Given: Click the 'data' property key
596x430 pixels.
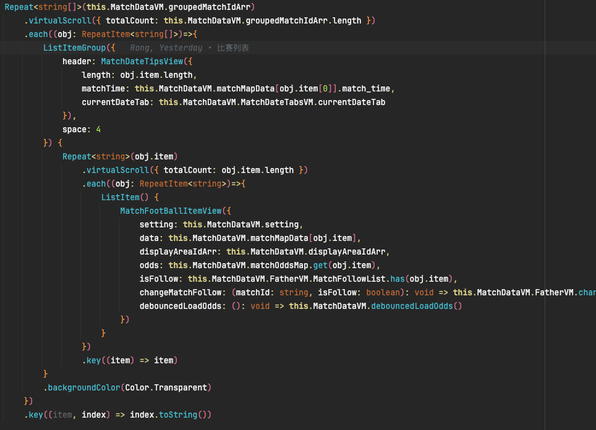Looking at the screenshot, I should pos(149,238).
